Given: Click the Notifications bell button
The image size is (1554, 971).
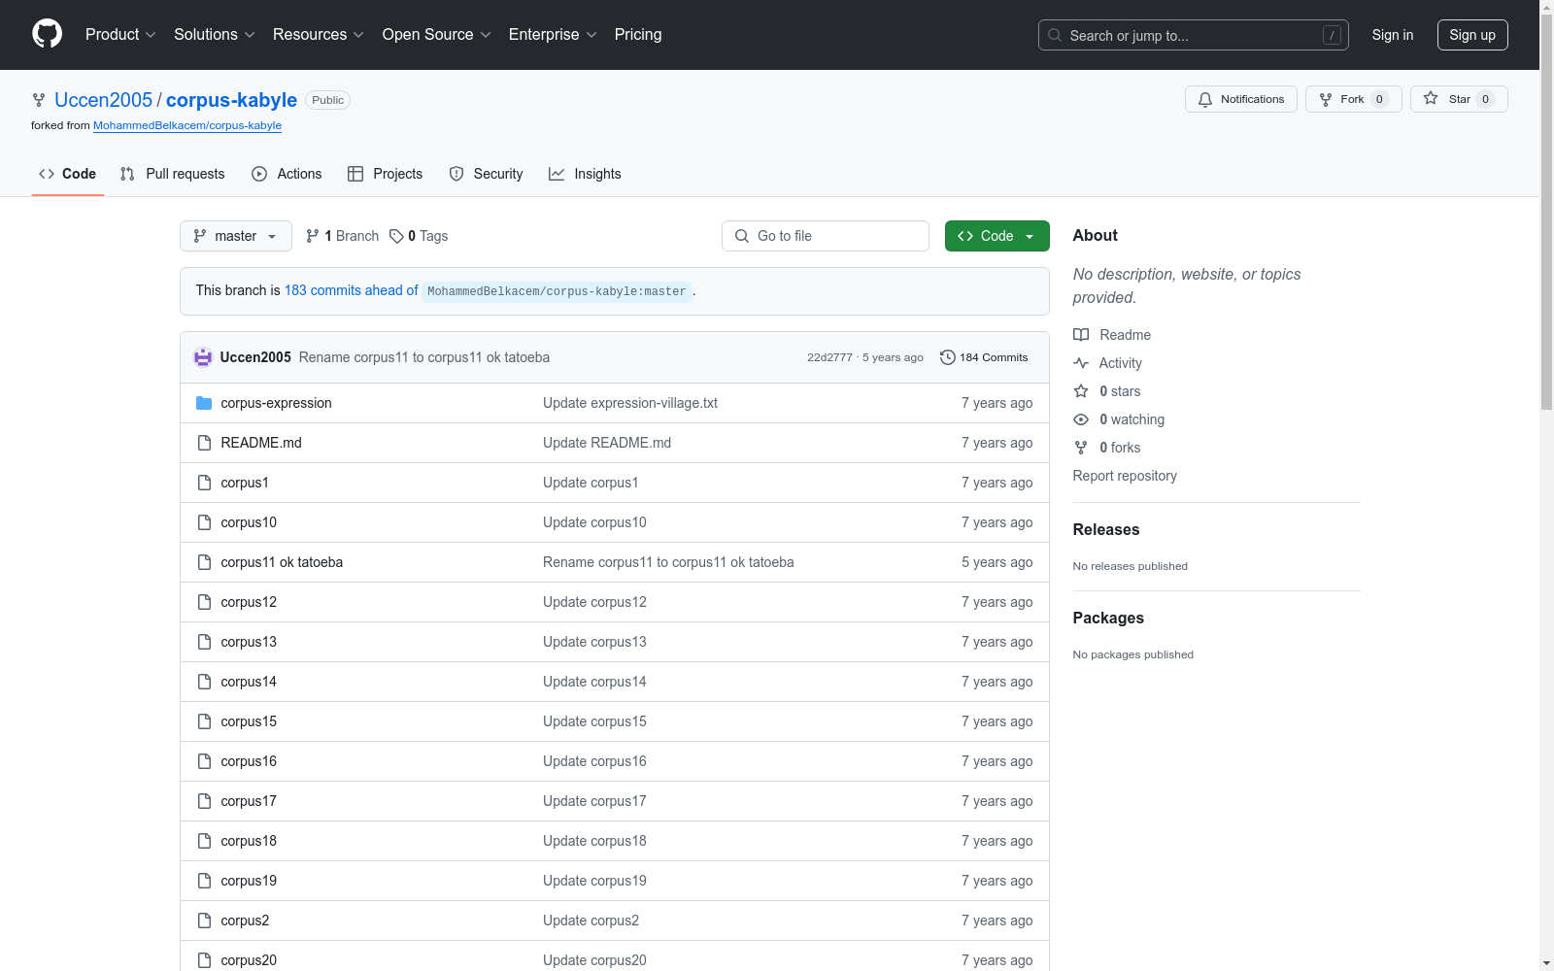Looking at the screenshot, I should pos(1240,99).
